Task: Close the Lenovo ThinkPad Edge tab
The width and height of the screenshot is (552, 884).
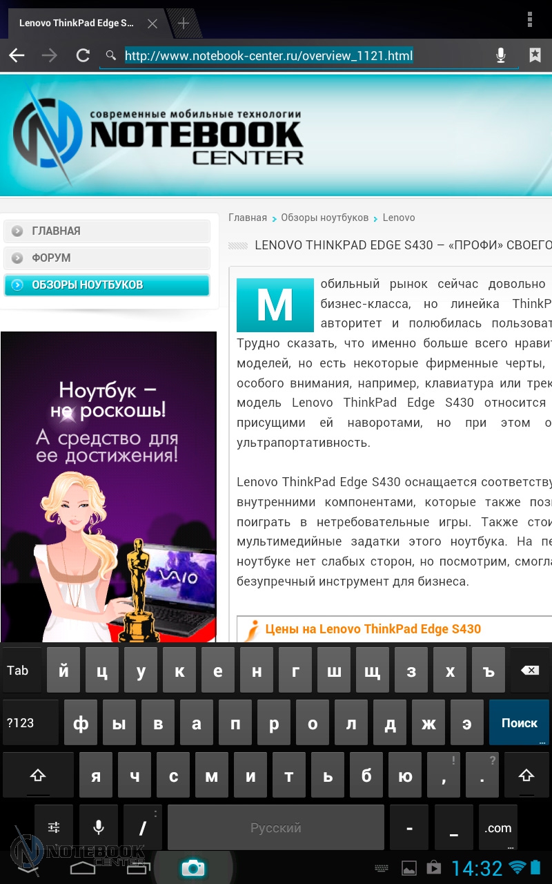Action: point(152,23)
